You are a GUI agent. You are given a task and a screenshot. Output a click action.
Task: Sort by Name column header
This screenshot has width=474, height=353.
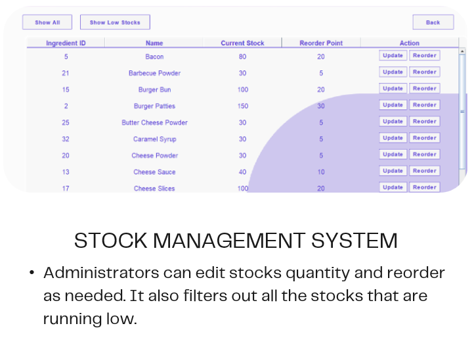coord(154,43)
